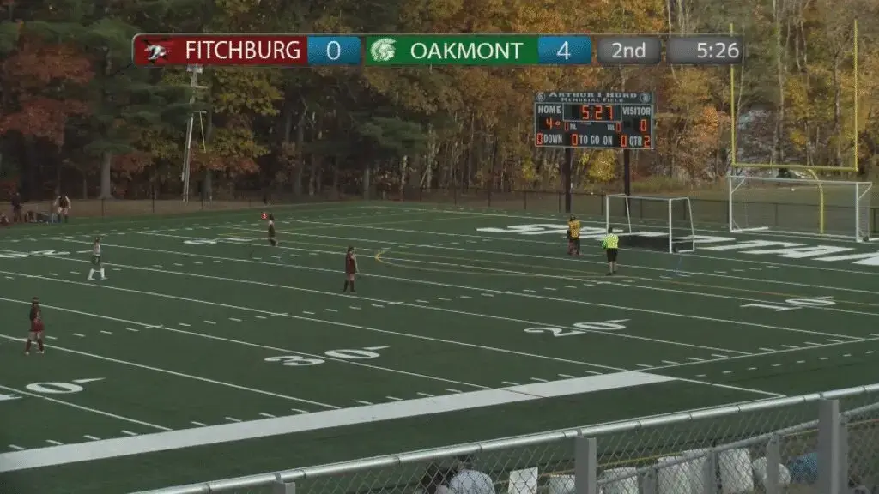Click Oakmont's score of 4

pos(564,51)
